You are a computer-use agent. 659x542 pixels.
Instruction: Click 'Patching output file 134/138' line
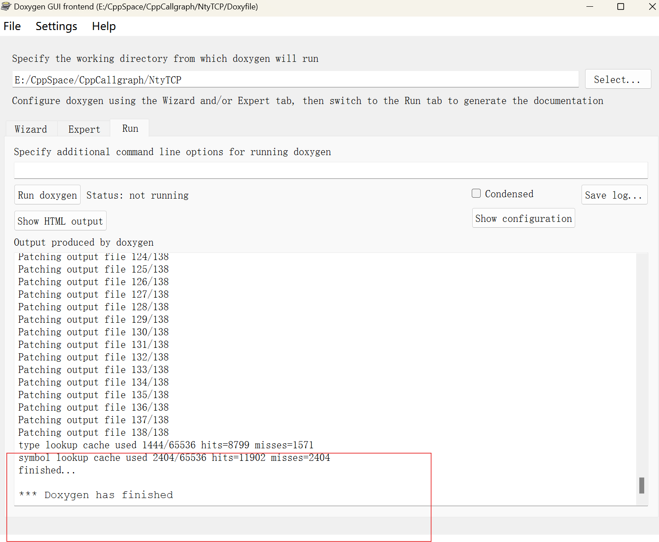[94, 382]
